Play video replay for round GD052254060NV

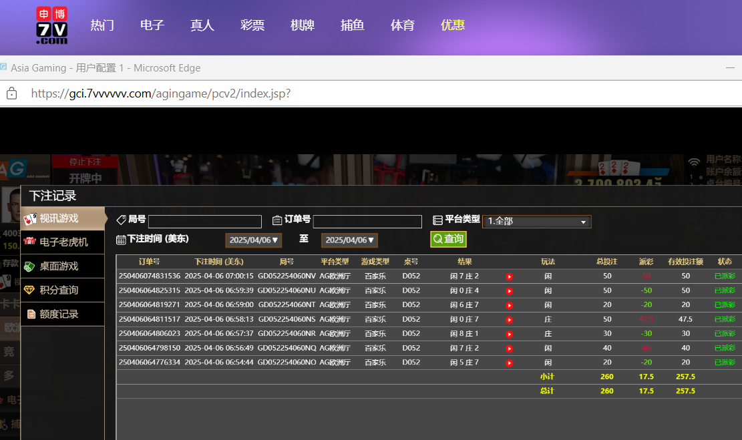pos(509,276)
